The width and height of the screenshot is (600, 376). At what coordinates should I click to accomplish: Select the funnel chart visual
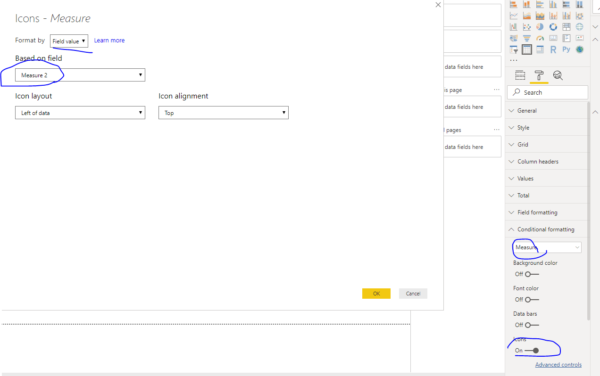527,38
